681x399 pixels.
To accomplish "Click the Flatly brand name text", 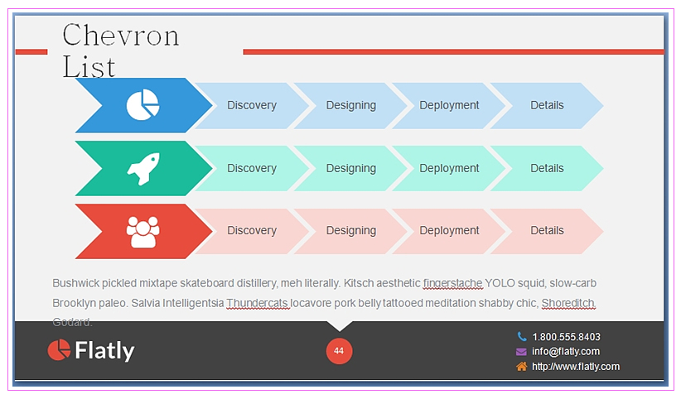I will 104,351.
